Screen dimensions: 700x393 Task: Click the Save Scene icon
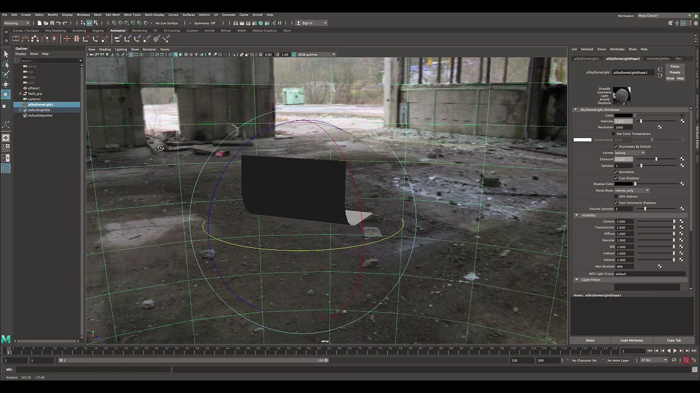(x=52, y=23)
